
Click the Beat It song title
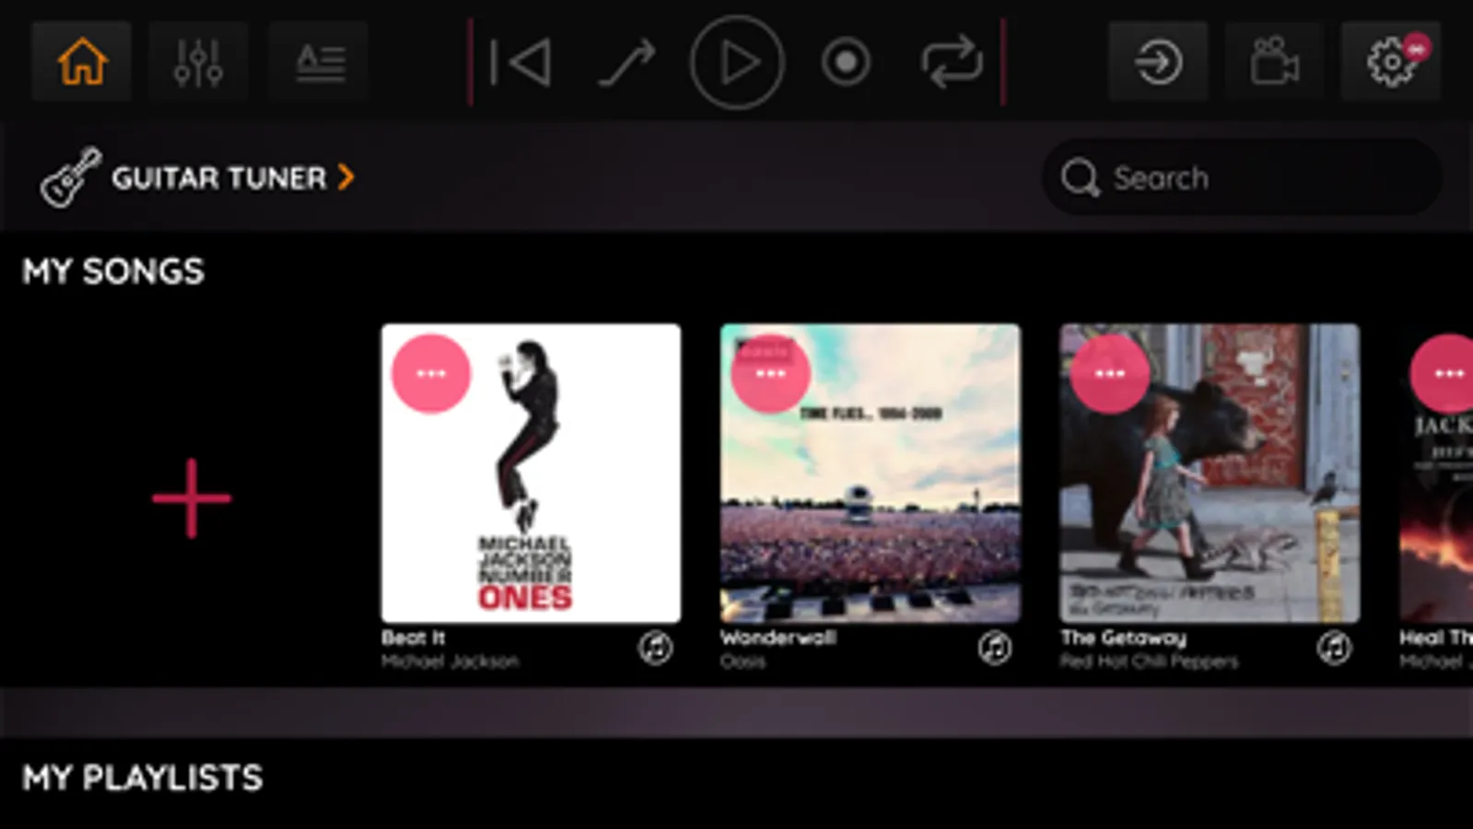pyautogui.click(x=414, y=637)
